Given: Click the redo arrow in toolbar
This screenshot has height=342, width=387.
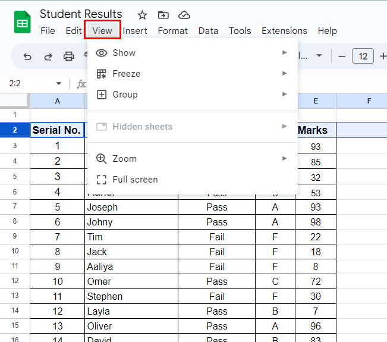Looking at the screenshot, I should click(x=48, y=57).
